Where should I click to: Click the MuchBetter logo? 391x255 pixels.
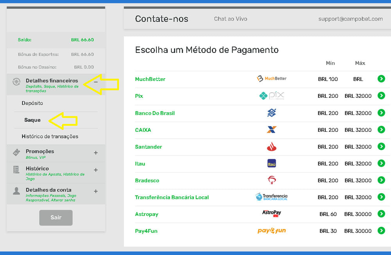(x=272, y=79)
